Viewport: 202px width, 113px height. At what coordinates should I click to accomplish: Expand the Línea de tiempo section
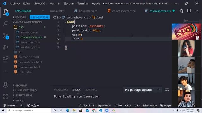pos(25,90)
